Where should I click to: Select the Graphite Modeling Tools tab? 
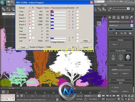pos(9,14)
